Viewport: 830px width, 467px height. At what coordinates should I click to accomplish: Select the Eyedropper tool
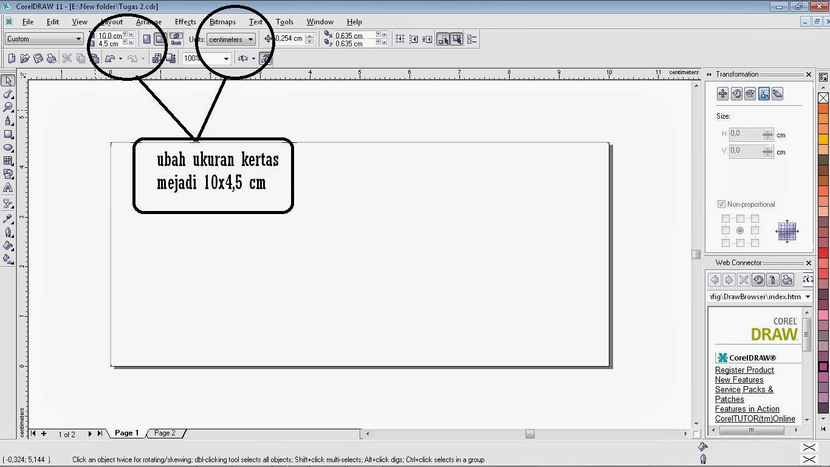coord(8,219)
